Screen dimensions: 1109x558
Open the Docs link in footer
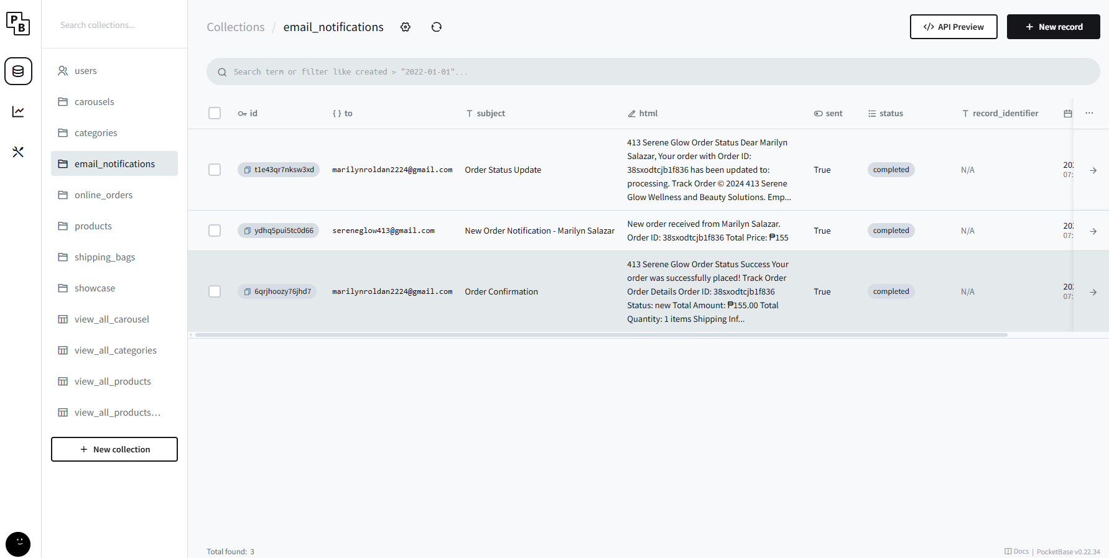click(x=1017, y=552)
